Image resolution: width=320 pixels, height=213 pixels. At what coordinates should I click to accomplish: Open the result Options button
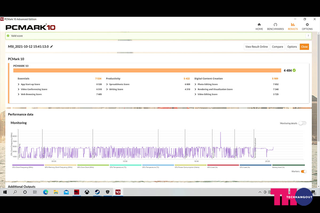[292, 47]
